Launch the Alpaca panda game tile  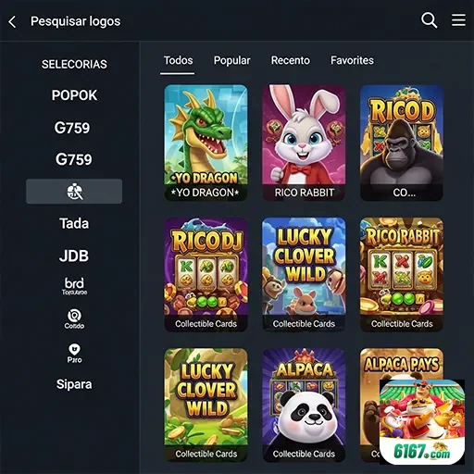[x=304, y=405]
